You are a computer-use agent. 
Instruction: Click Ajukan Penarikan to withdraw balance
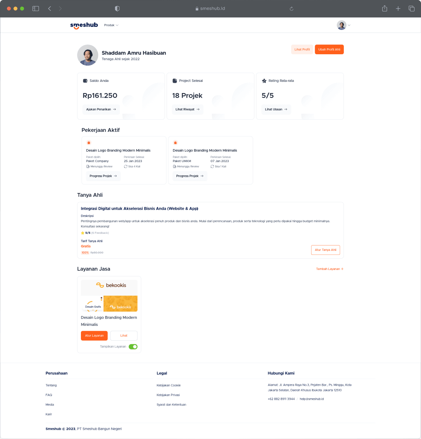101,109
